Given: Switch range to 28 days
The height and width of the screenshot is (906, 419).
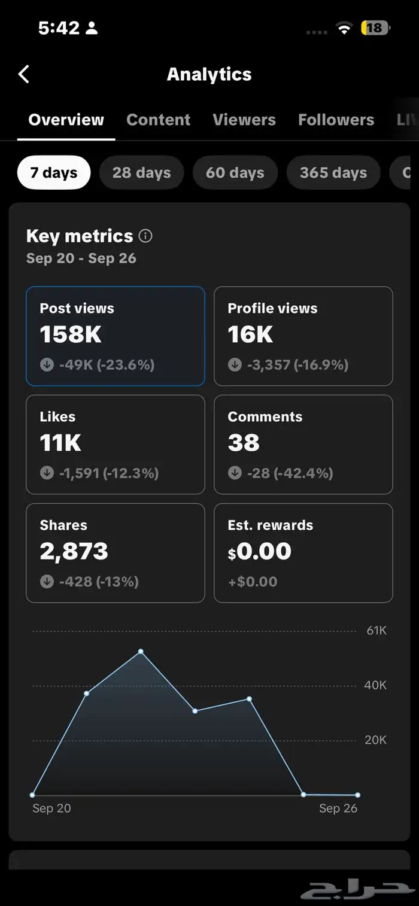Looking at the screenshot, I should point(141,173).
